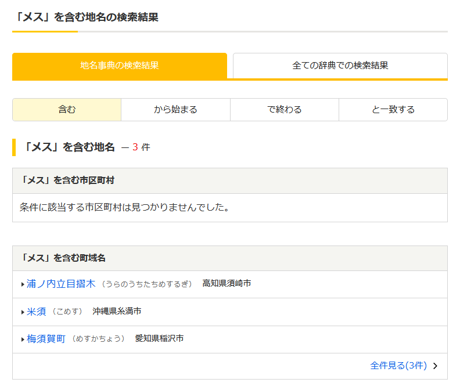Click the 「メス」を含む町域名 section header

coord(63,258)
